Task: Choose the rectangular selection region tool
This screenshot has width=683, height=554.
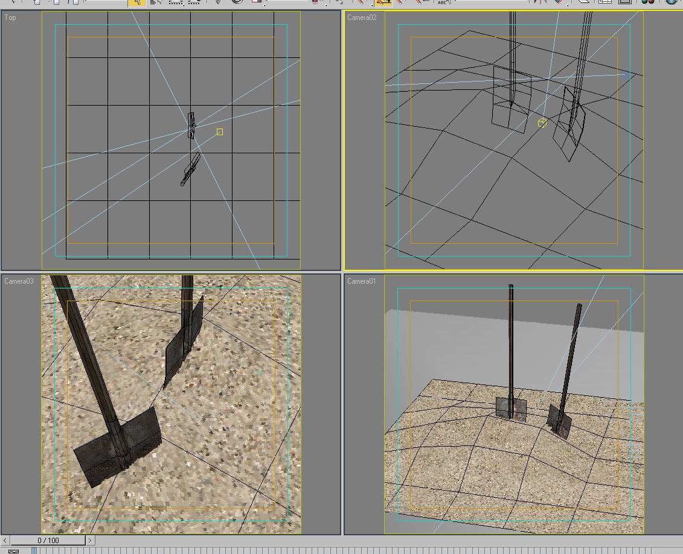Action: [176, 2]
